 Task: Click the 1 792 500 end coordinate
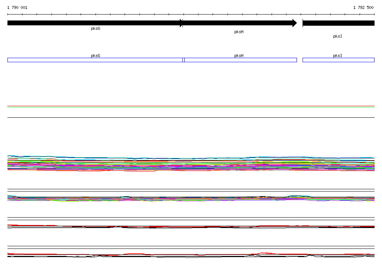coord(363,7)
